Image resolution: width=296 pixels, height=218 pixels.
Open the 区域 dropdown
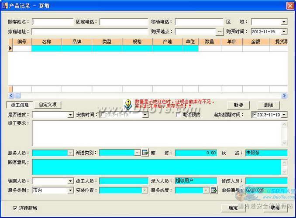pyautogui.click(x=284, y=22)
